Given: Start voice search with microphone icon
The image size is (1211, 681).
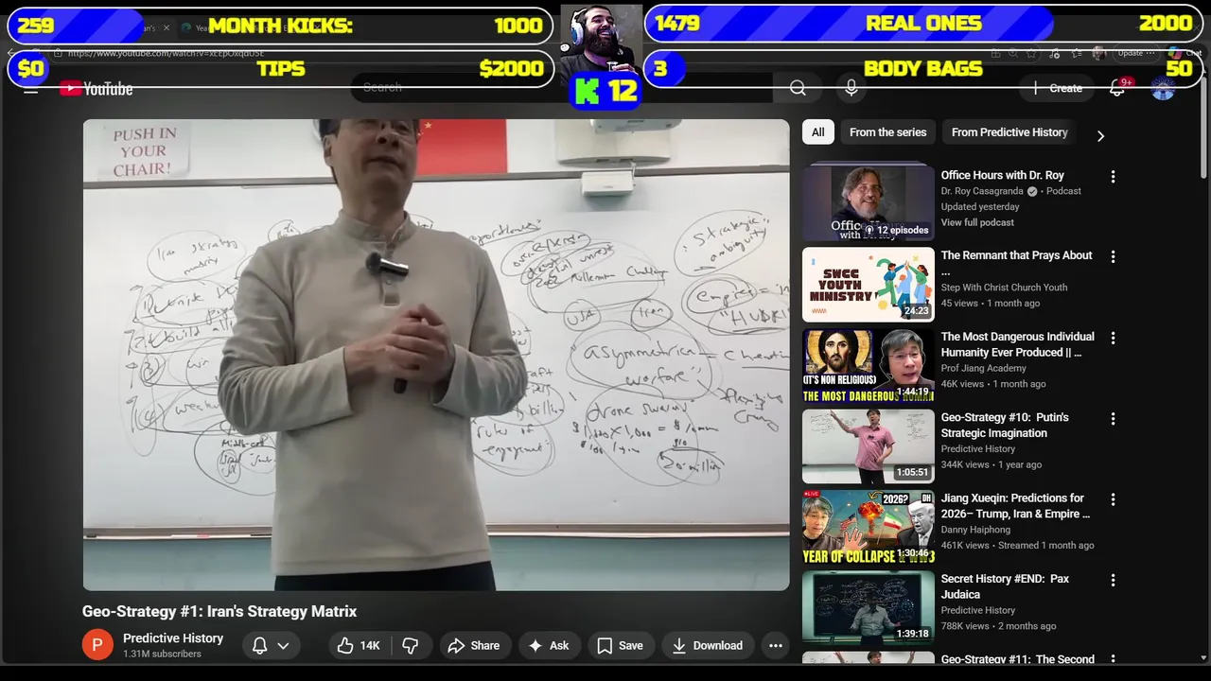Looking at the screenshot, I should (851, 88).
